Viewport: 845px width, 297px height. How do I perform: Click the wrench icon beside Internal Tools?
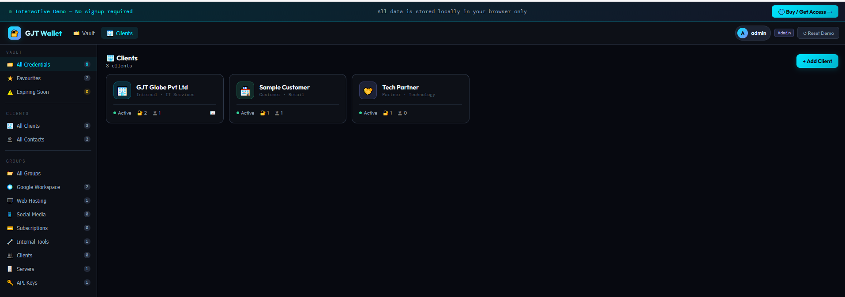(x=10, y=242)
